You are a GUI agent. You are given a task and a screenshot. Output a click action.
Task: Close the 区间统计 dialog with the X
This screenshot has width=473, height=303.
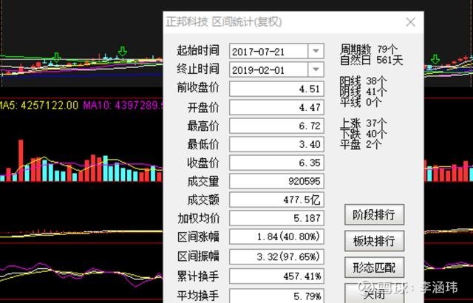(x=411, y=22)
